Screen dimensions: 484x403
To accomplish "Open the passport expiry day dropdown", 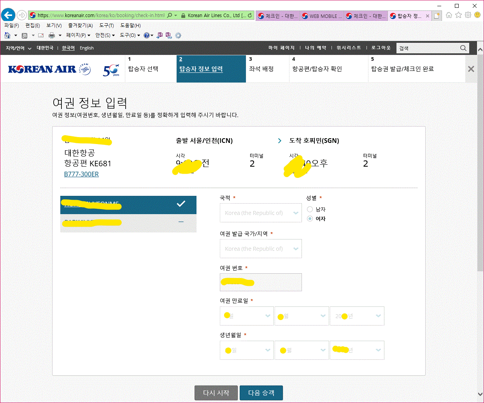I will pyautogui.click(x=247, y=316).
